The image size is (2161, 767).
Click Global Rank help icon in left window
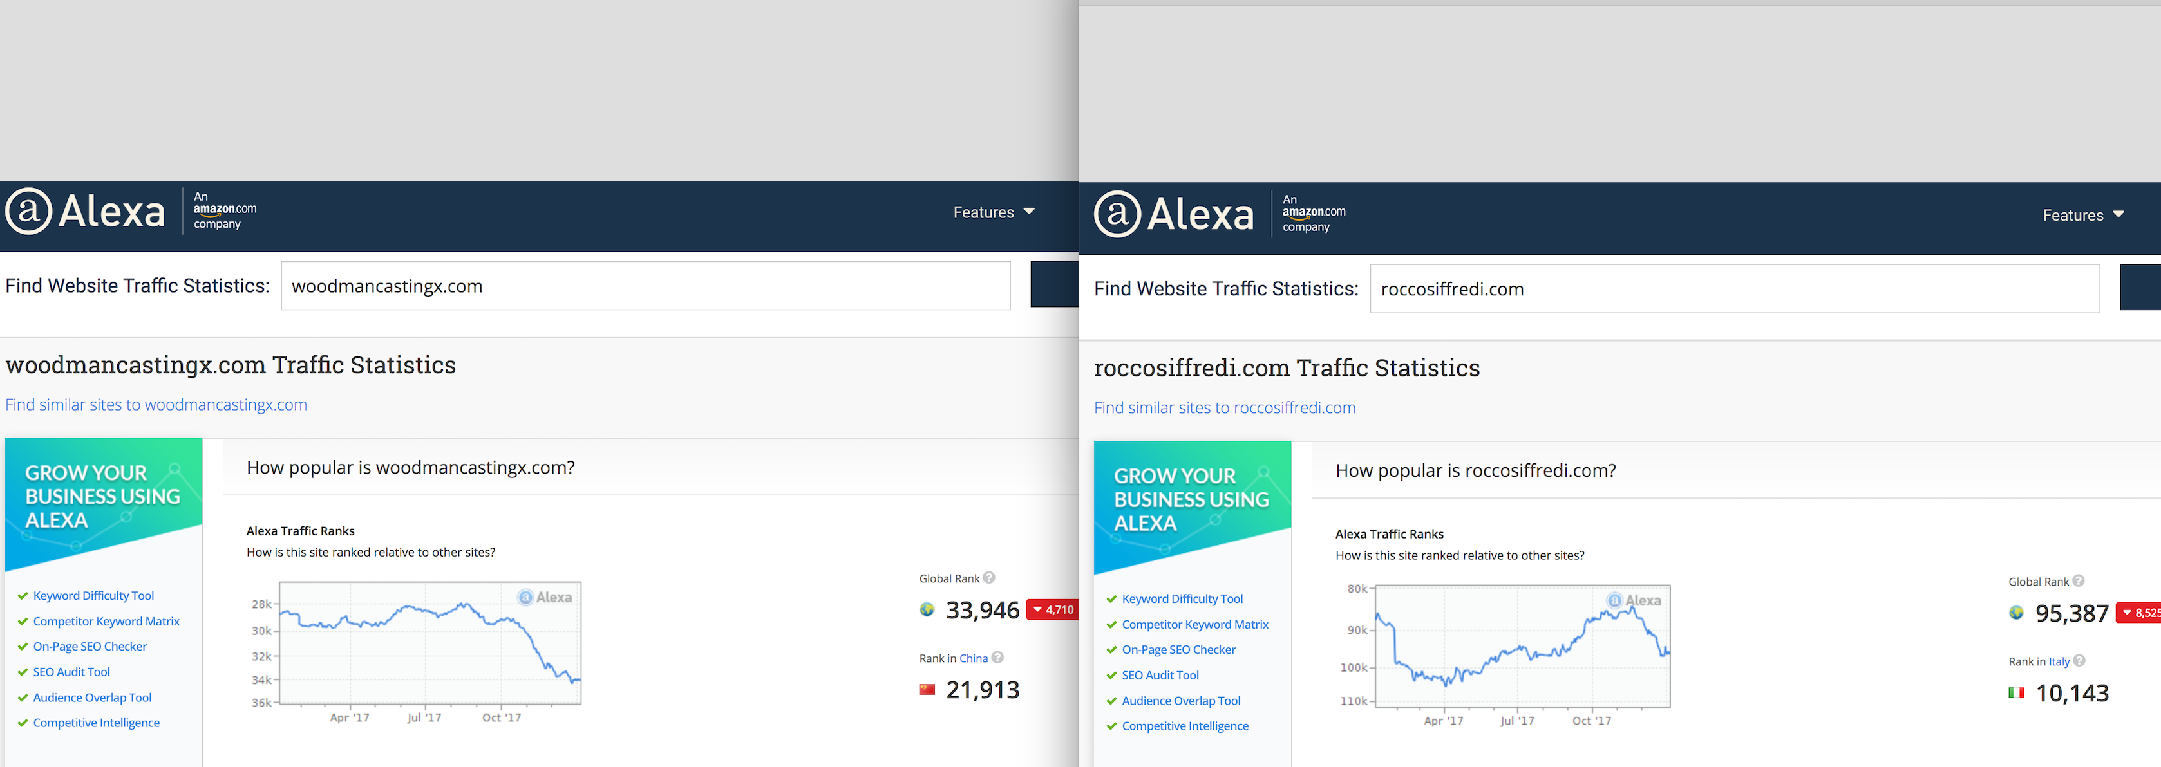989,578
